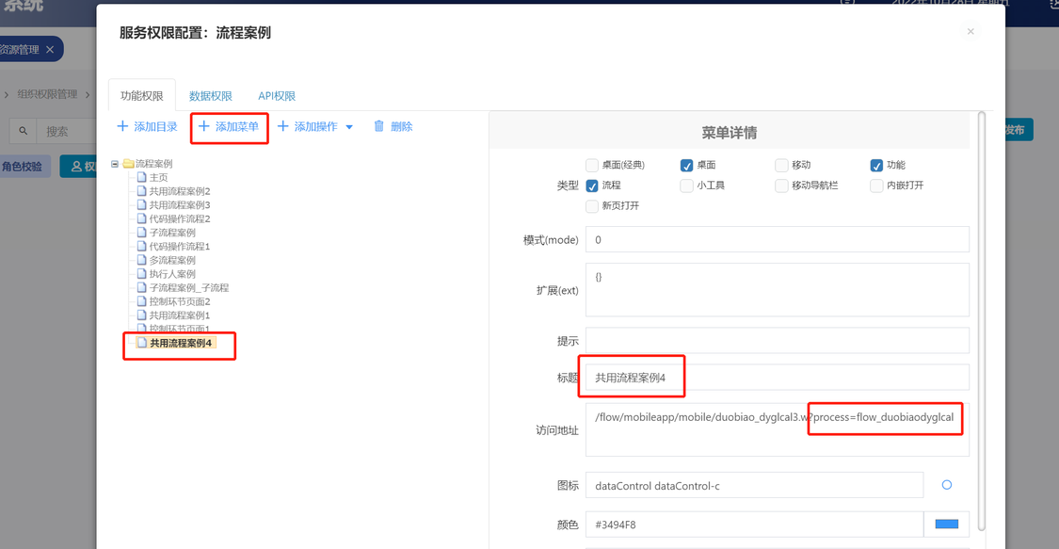Click the trash icon next to 删除
Viewport: 1059px width, 549px height.
379,126
